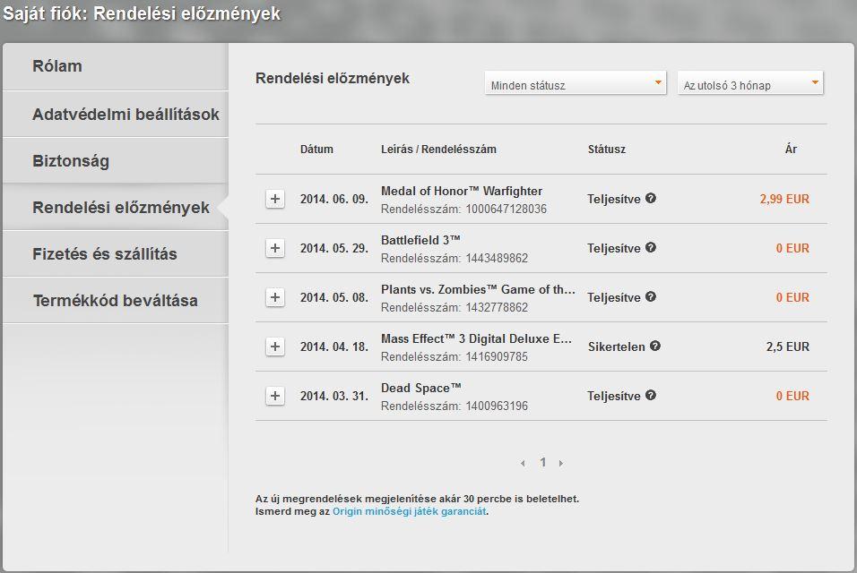Viewport: 857px width, 573px height.
Task: Click order number 1000647128036
Action: pos(506,209)
